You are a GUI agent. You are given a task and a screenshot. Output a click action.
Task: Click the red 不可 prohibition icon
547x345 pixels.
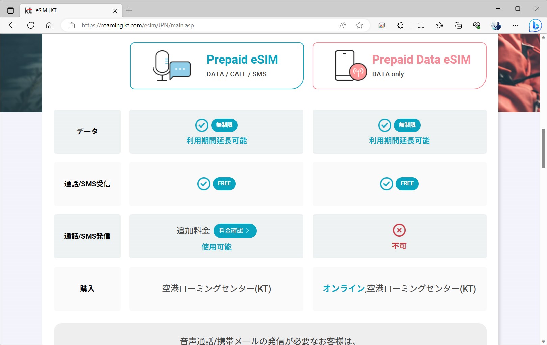[400, 229]
